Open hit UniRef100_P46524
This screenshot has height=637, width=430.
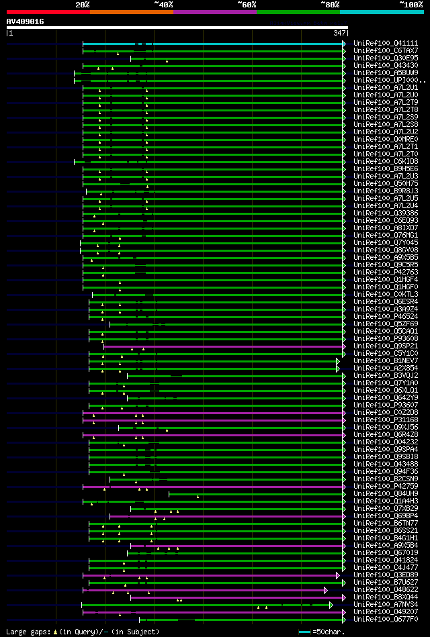[386, 316]
